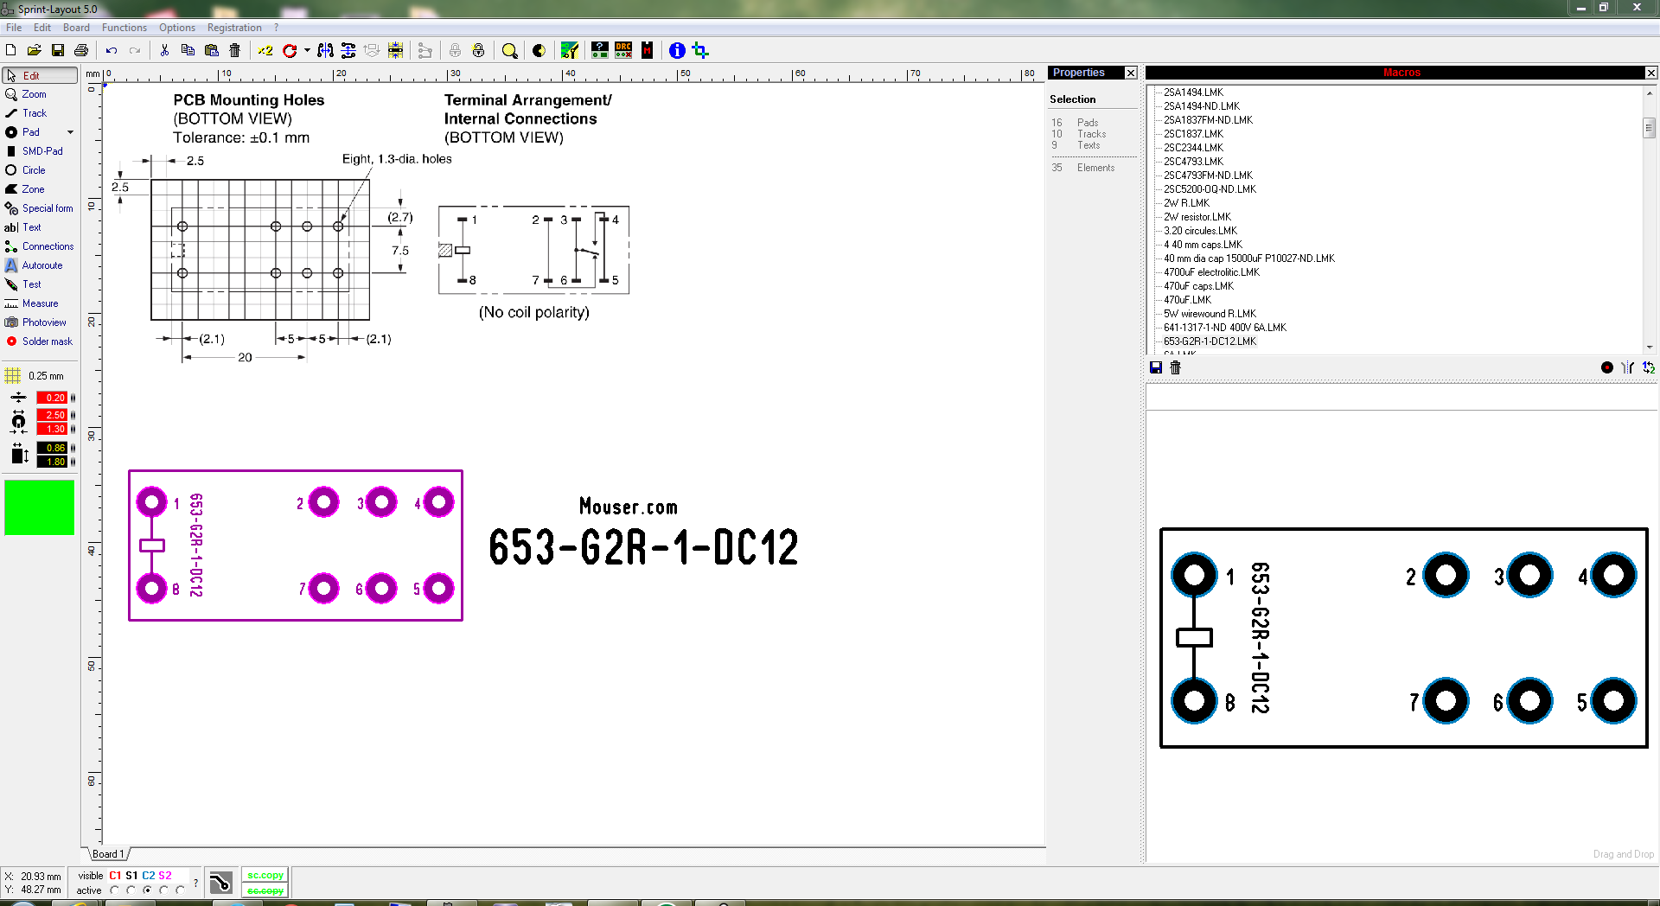1660x906 pixels.
Task: Duplicate selection with x2 icon
Action: (x=265, y=51)
